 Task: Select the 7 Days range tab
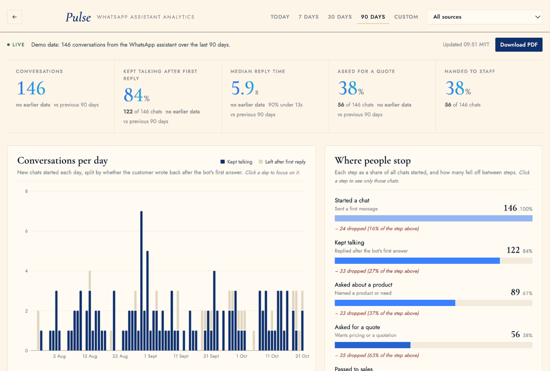309,17
